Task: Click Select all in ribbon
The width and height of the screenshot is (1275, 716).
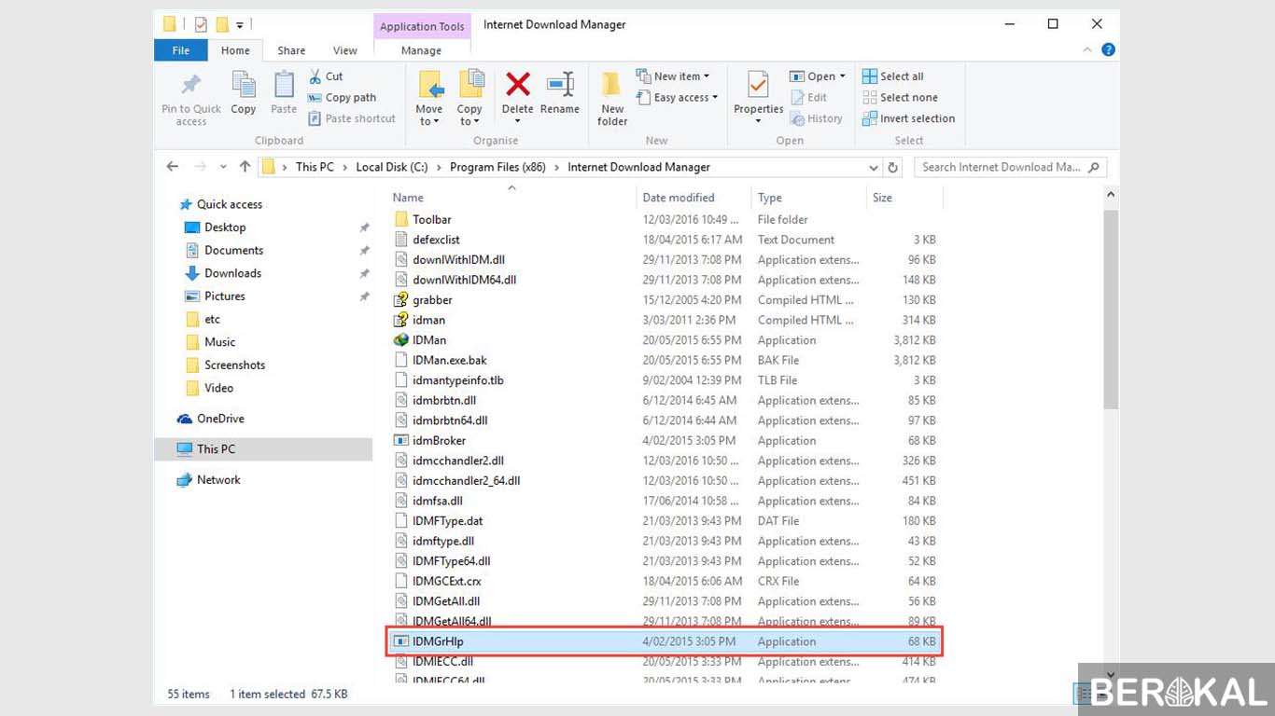Action: point(893,76)
